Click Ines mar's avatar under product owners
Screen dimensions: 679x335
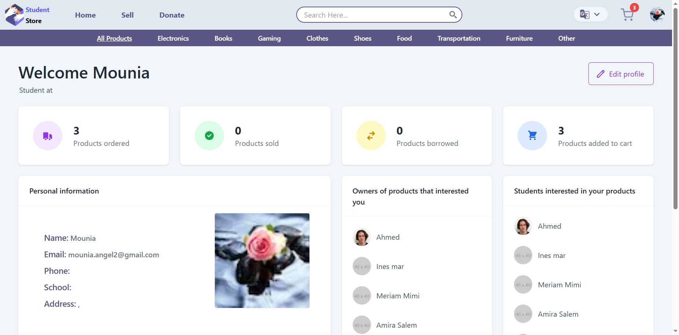click(x=362, y=266)
